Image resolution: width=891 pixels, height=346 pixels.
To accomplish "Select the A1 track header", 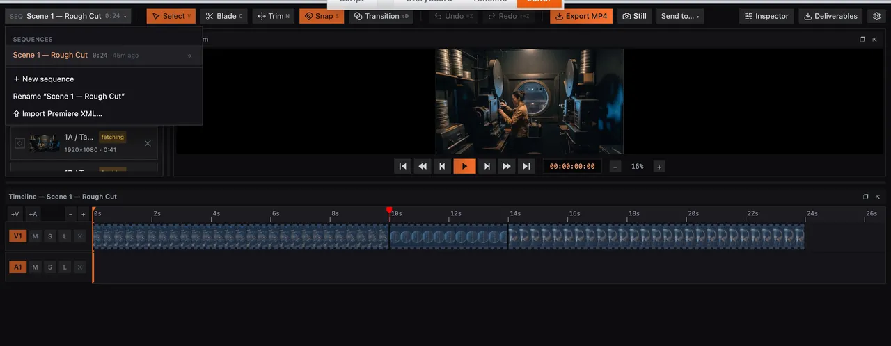I will pos(18,267).
